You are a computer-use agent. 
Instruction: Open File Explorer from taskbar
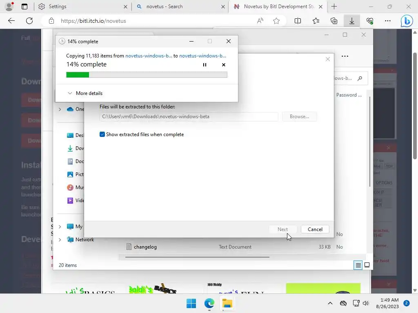point(227,303)
